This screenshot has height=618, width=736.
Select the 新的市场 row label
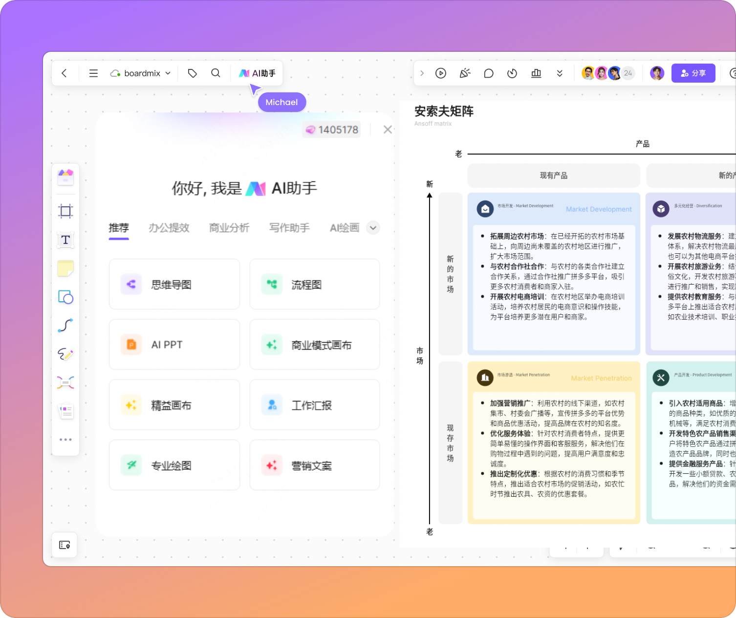(x=450, y=274)
